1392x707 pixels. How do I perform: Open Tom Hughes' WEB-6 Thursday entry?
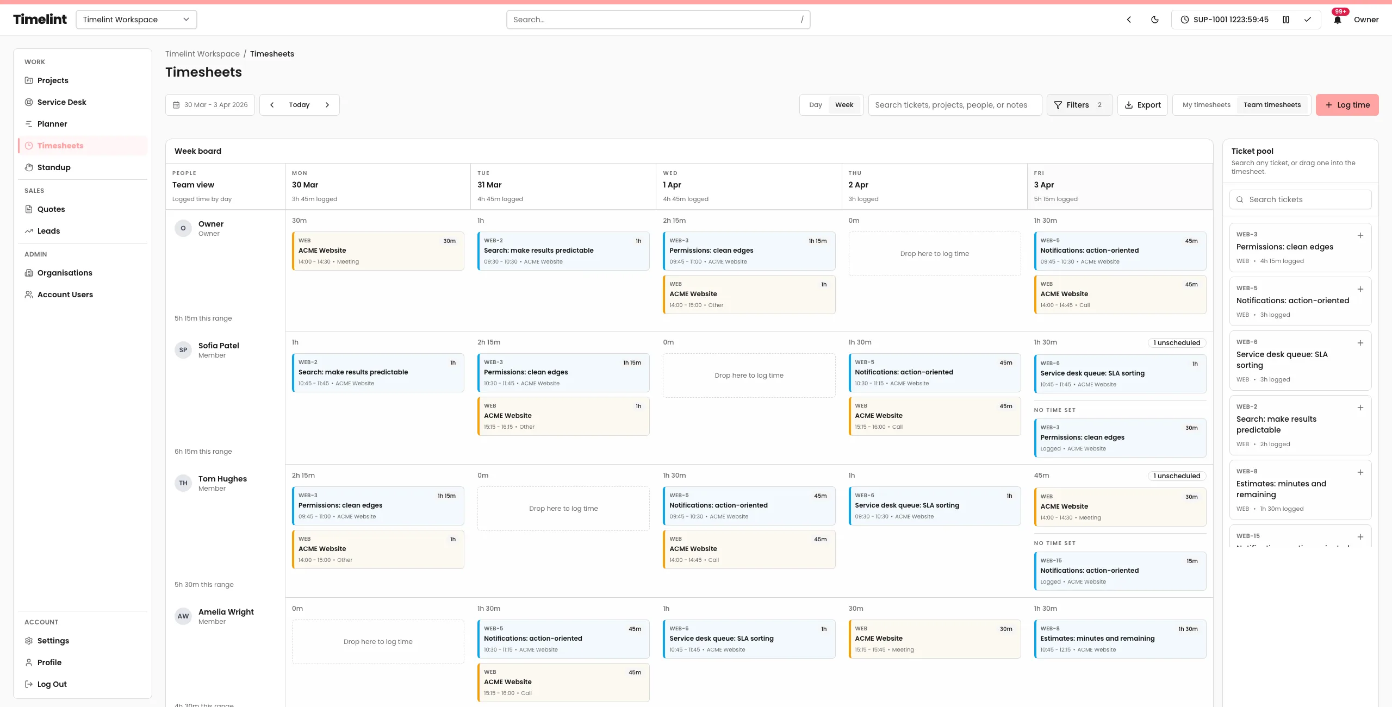934,506
